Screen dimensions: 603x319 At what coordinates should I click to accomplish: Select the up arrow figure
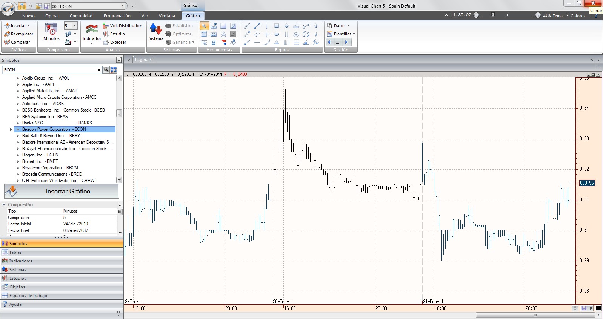coord(316,26)
